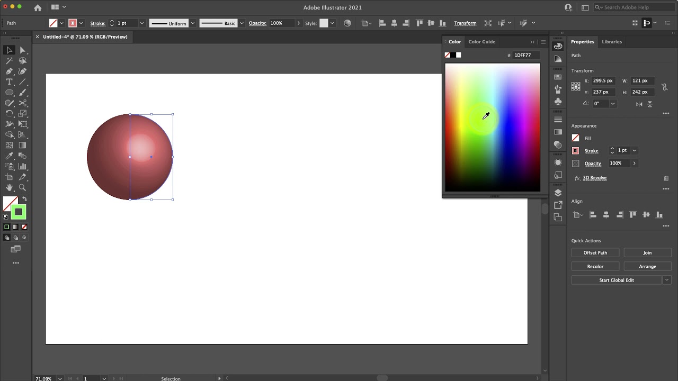Click the Recolor button
The height and width of the screenshot is (381, 678).
coord(595,267)
